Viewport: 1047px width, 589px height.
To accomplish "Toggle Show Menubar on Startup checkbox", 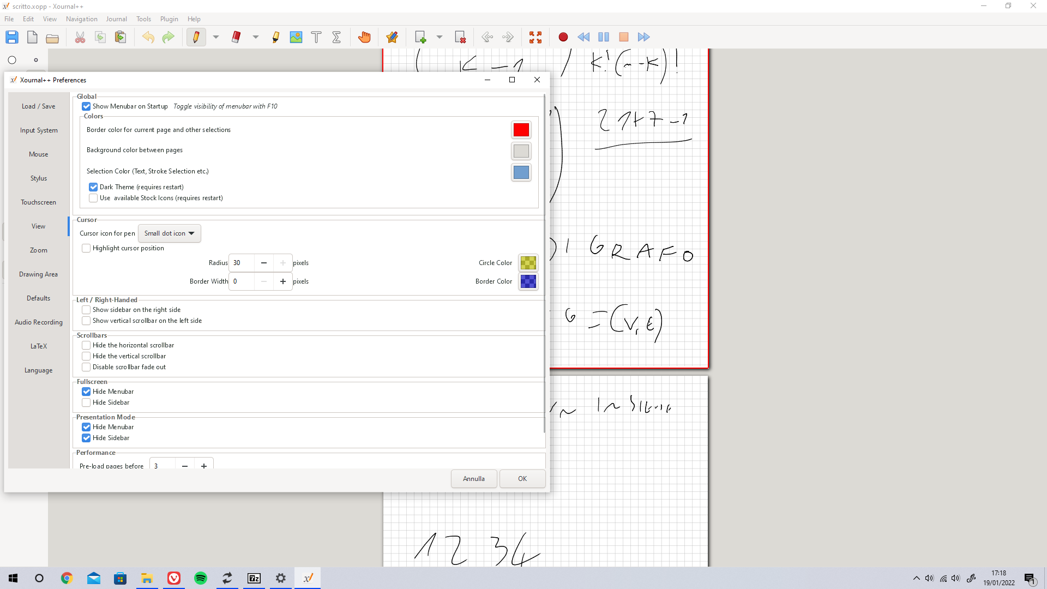I will tap(86, 106).
